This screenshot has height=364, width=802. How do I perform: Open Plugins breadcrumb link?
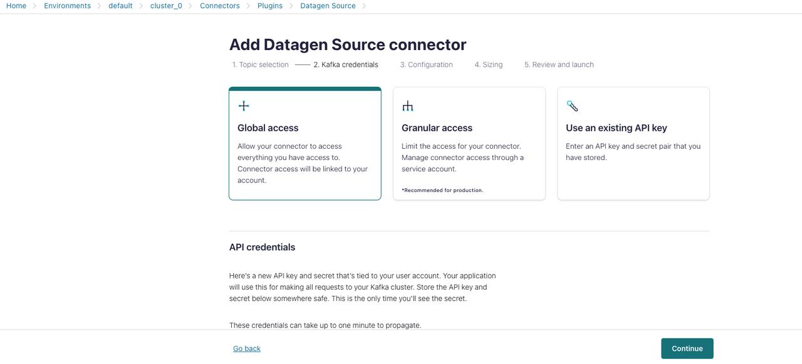[x=270, y=6]
